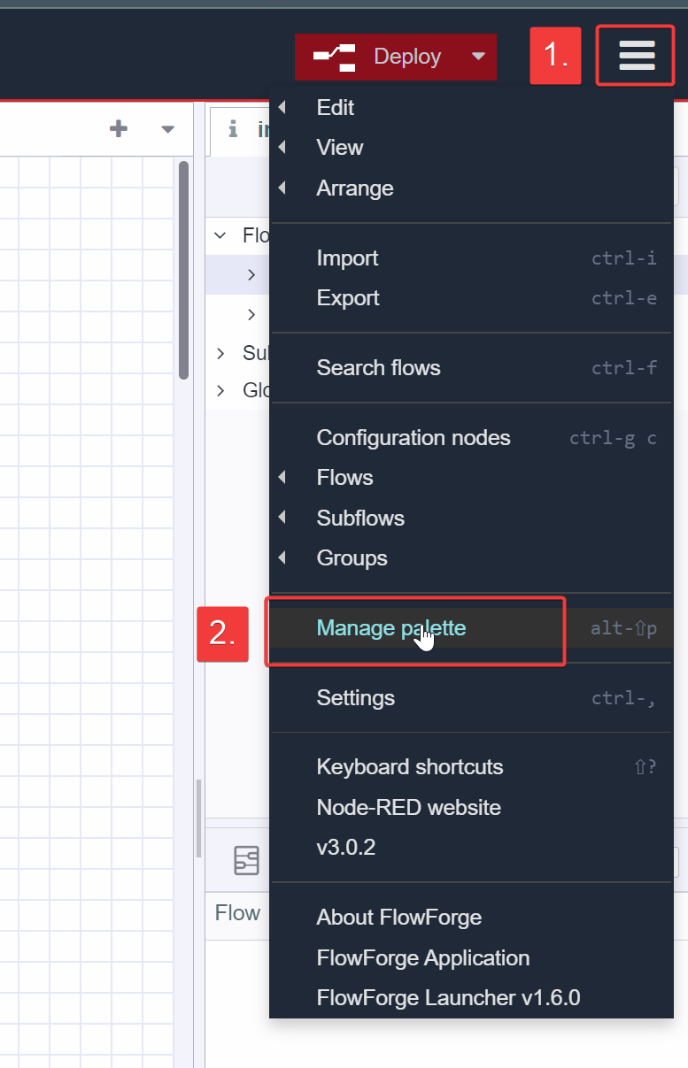Click the plus icon to add a new flow
Viewport: 688px width, 1068px height.
pyautogui.click(x=118, y=128)
